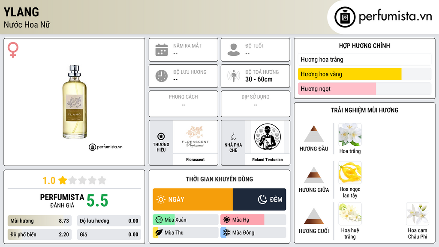Select the dark Đêm time bar
The image size is (439, 247).
(x=259, y=199)
